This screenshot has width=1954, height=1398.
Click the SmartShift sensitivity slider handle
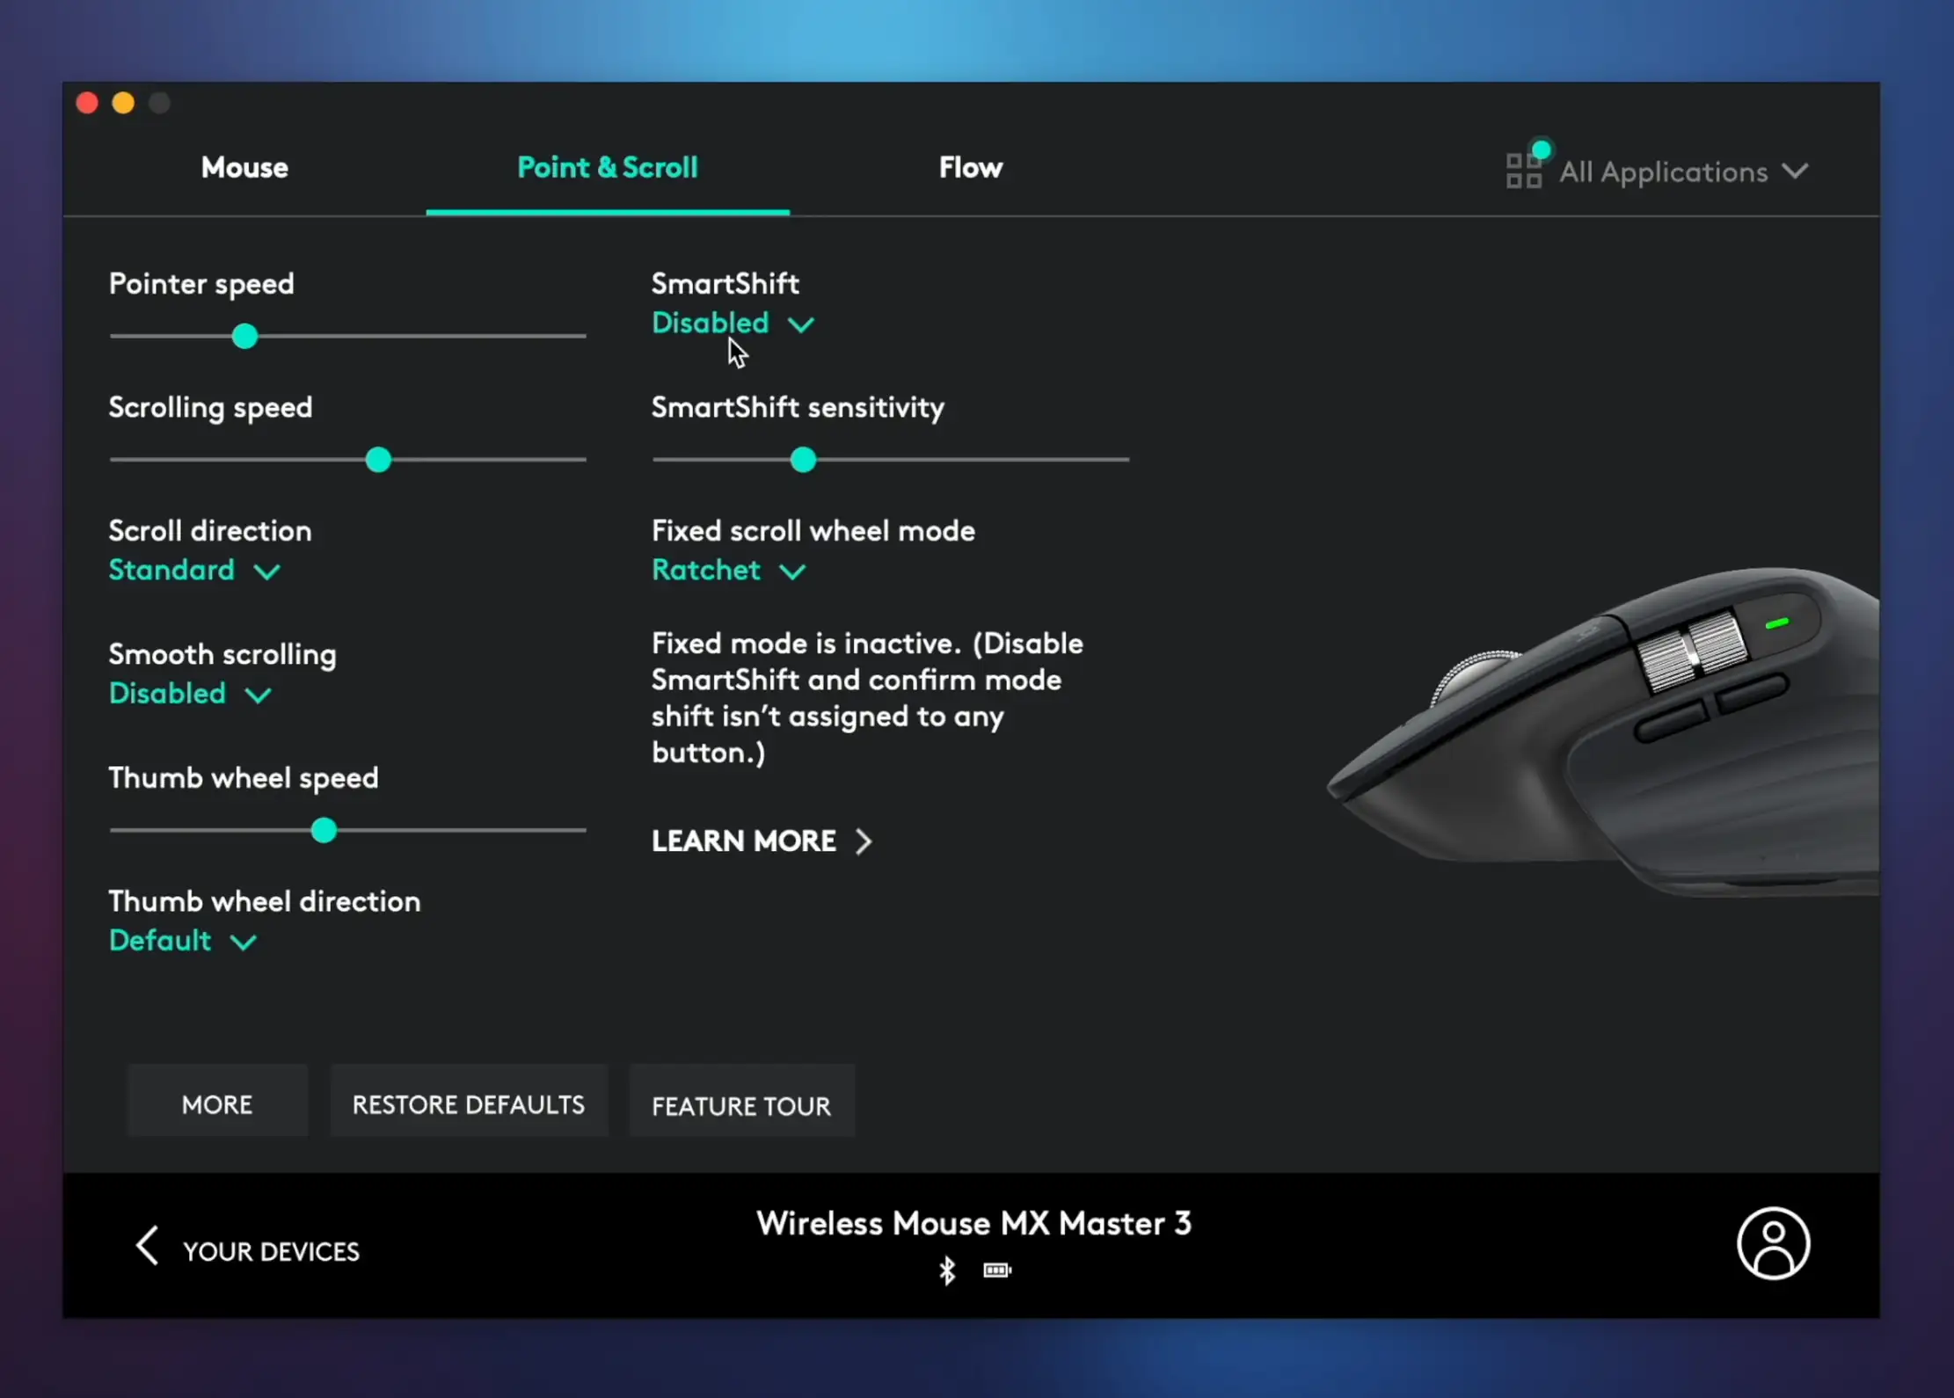(x=803, y=460)
